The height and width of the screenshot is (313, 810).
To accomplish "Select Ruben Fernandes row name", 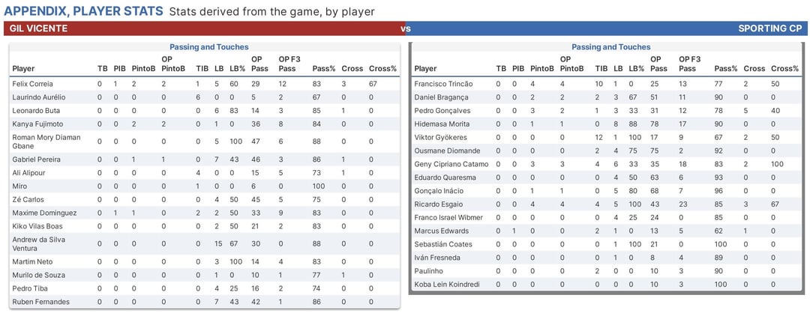I will [39, 302].
